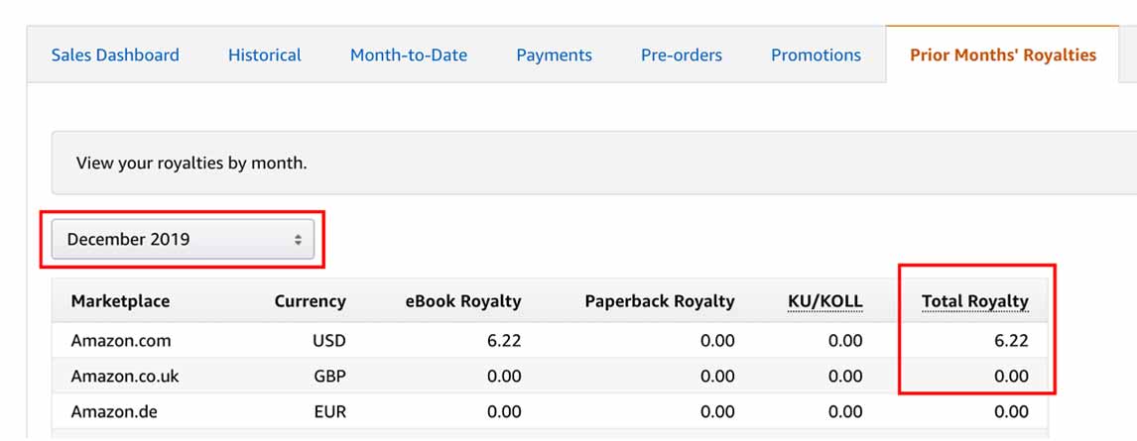Select the Prior Months' Royalties tab
Image resolution: width=1137 pixels, height=441 pixels.
coord(1003,55)
